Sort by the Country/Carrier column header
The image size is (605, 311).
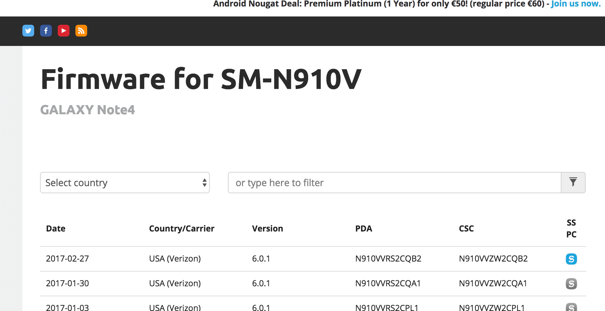pos(181,229)
